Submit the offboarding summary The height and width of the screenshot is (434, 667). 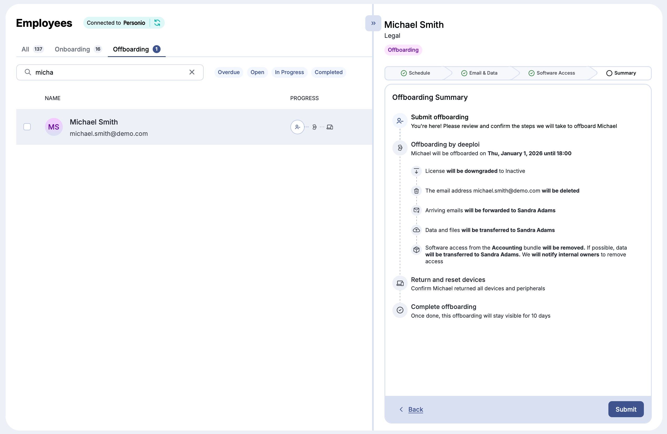626,409
